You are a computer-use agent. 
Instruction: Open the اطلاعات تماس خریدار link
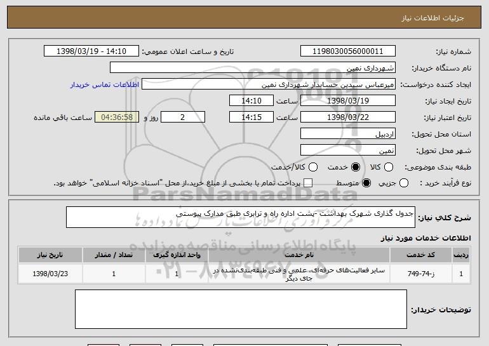coord(105,84)
